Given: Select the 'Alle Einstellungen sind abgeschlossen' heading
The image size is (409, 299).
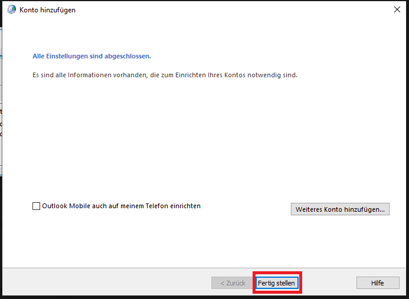Looking at the screenshot, I should click(91, 57).
